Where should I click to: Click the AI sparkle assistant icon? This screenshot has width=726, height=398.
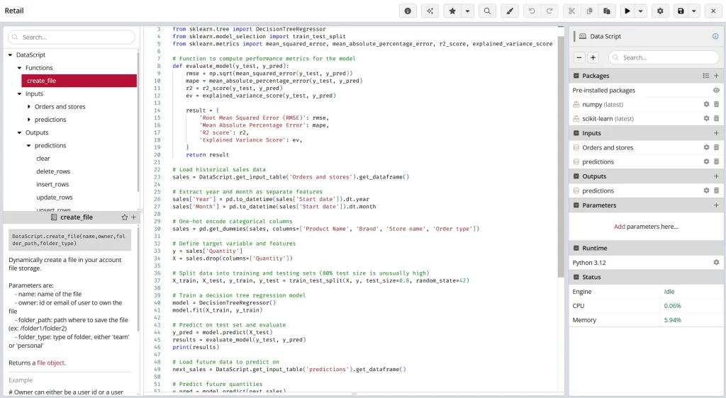click(430, 11)
